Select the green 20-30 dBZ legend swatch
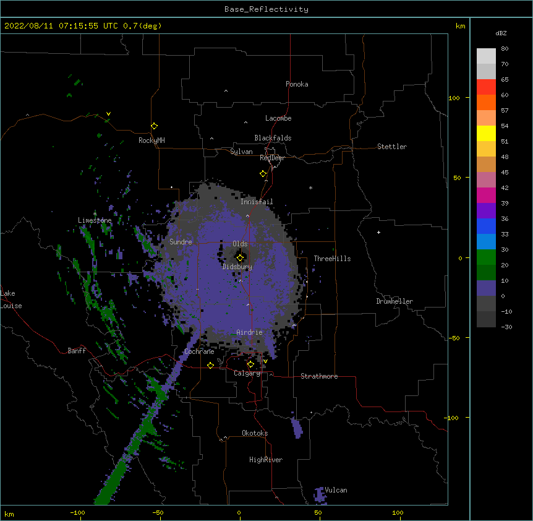 (x=486, y=257)
